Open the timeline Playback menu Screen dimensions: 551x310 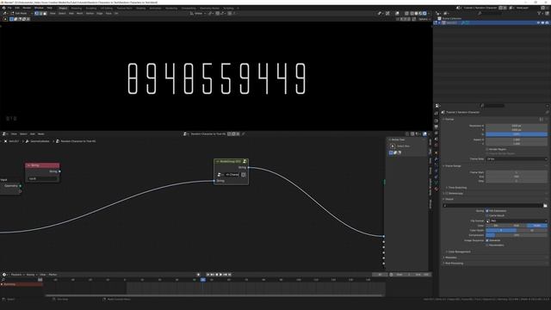16,275
